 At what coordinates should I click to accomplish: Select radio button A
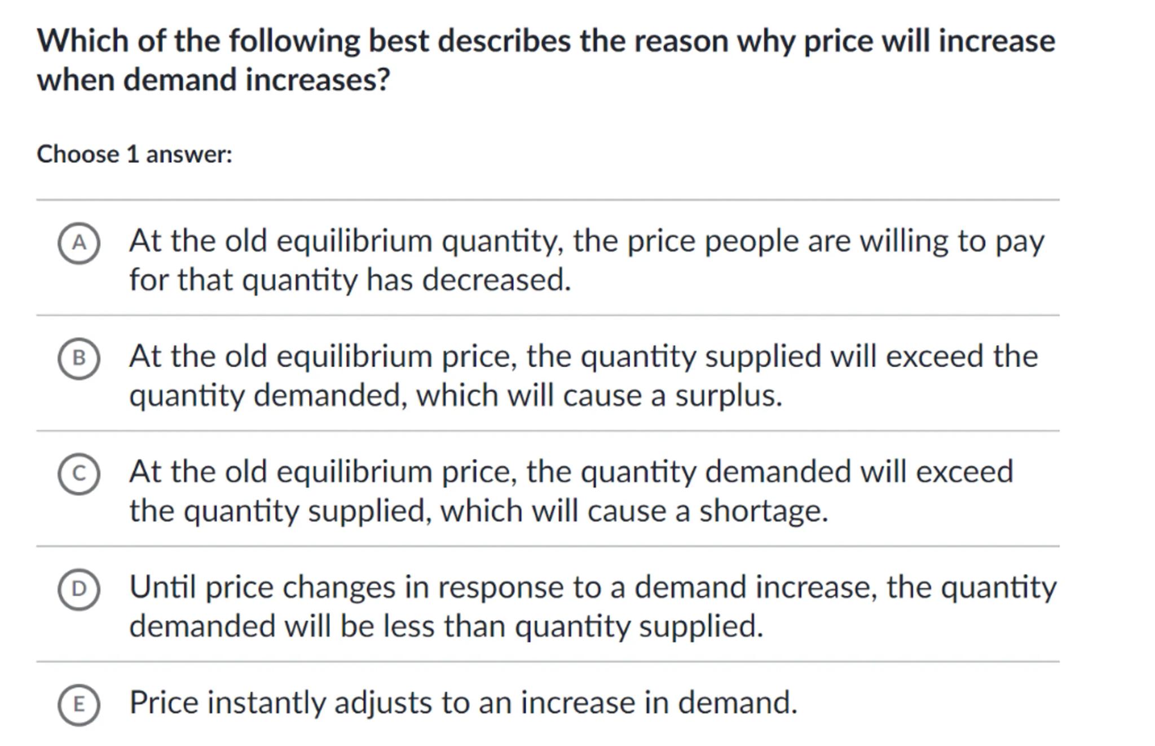(79, 243)
